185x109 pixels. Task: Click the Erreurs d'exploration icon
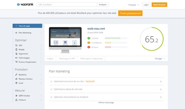tap(16, 62)
